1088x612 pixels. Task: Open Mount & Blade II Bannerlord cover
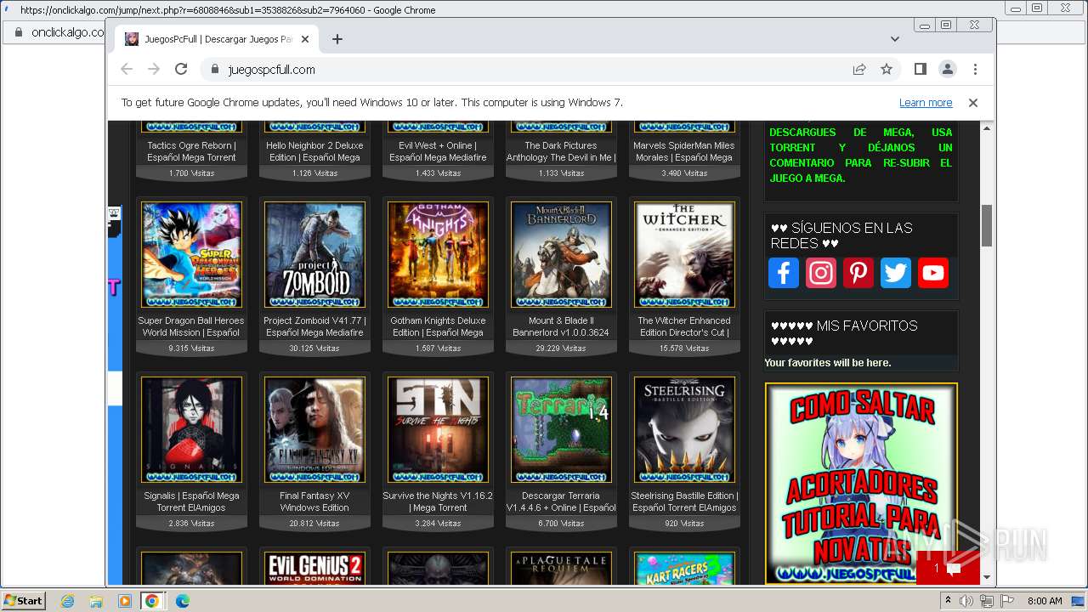(561, 255)
